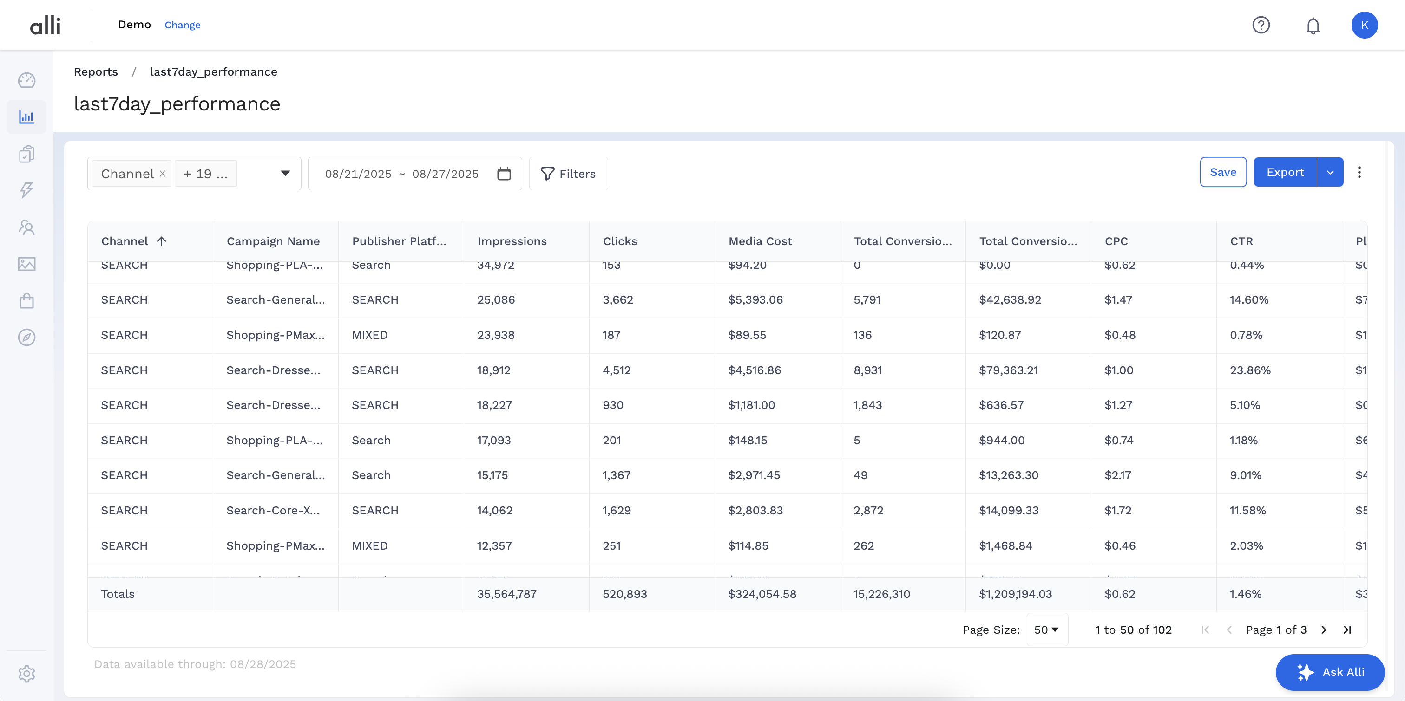Open the compass explore sidebar icon

tap(26, 338)
